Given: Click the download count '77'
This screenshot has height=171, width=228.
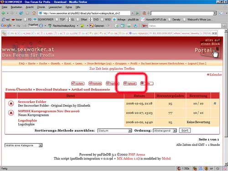Looking at the screenshot, I should coord(170,113).
